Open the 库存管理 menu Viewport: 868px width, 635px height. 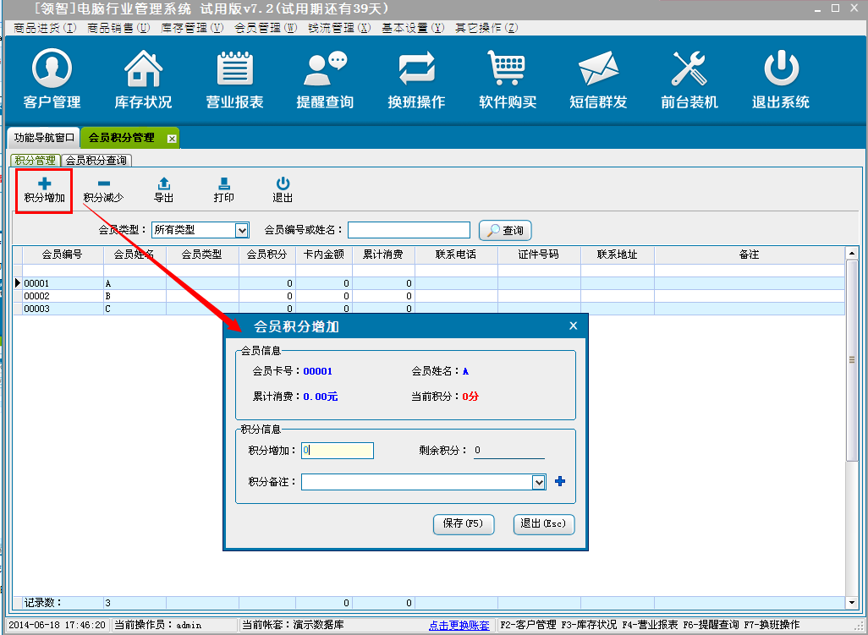click(192, 28)
